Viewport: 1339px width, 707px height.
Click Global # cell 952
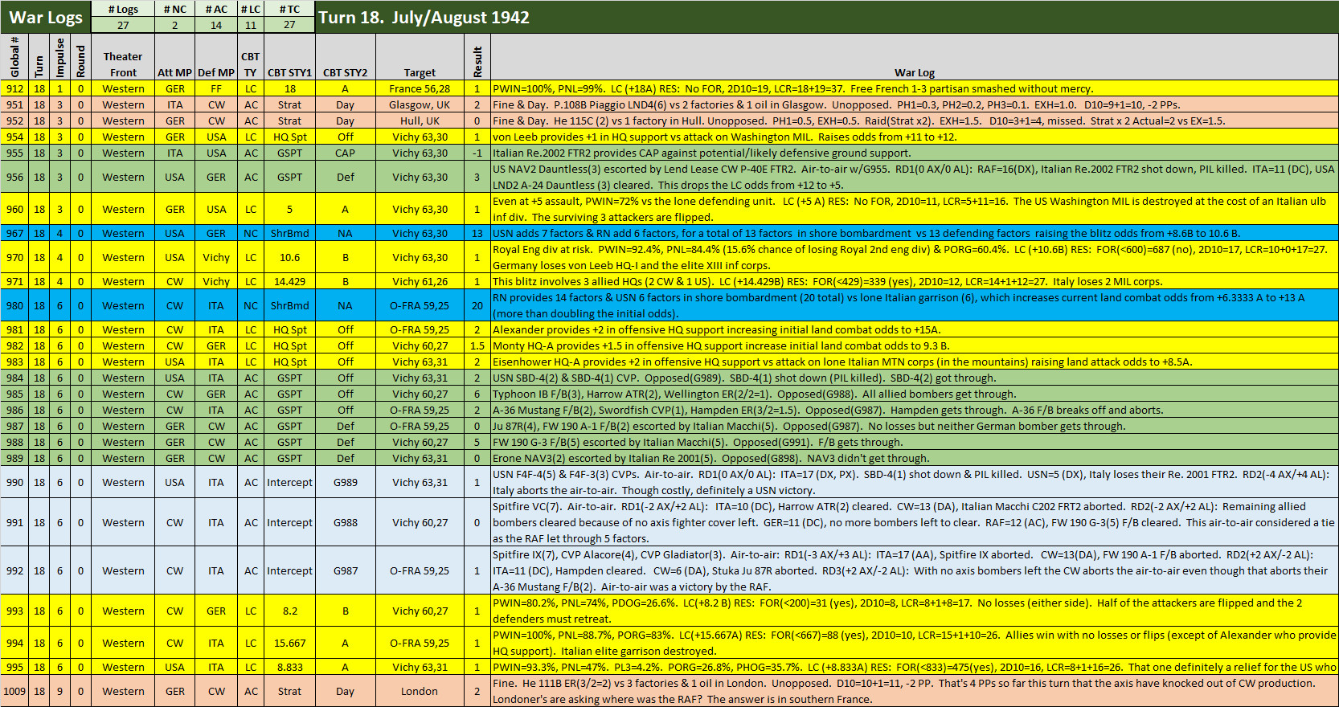pos(14,121)
